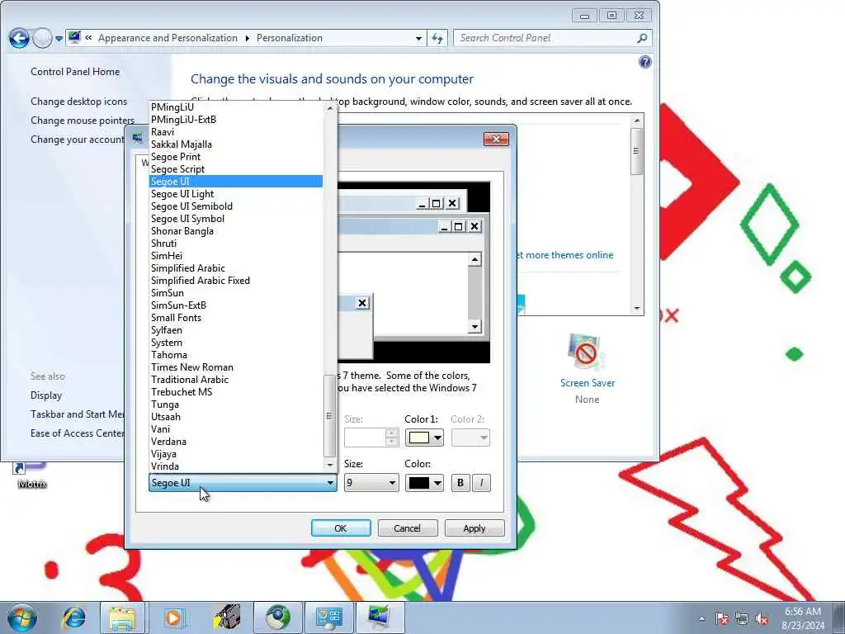This screenshot has width=845, height=634.
Task: Toggle the Italic font button
Action: pos(481,483)
